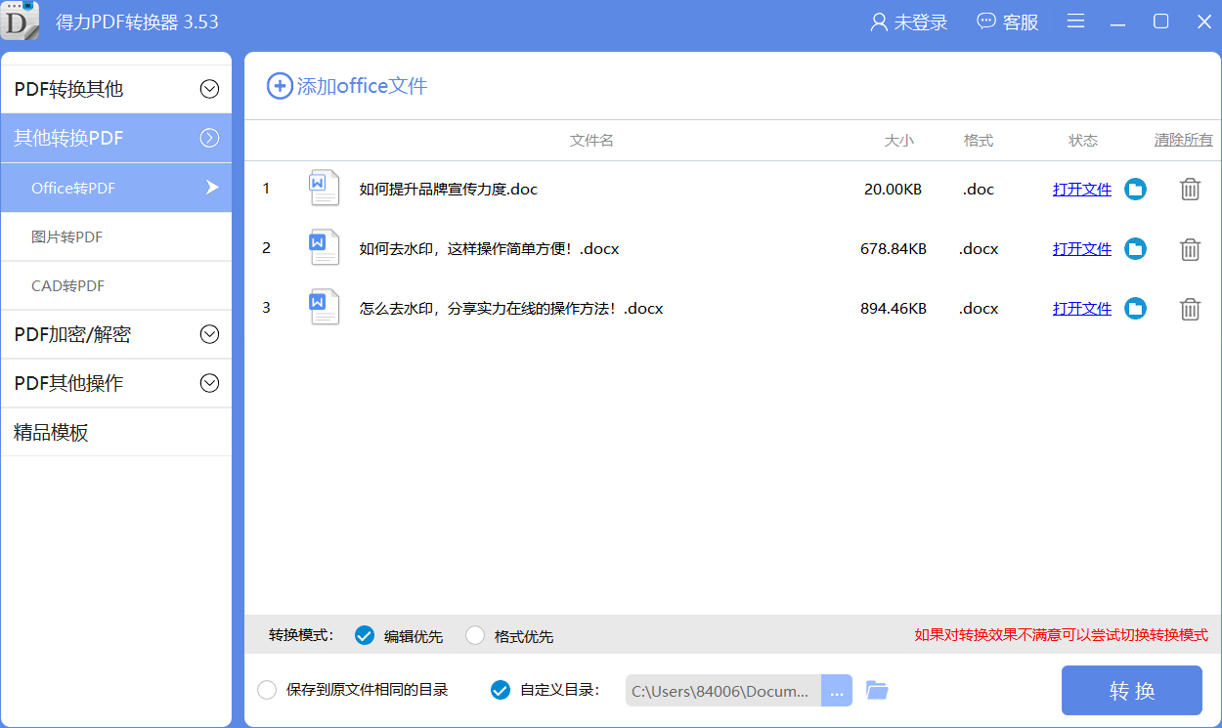
Task: Click the size value 20.00KB
Action: (893, 190)
